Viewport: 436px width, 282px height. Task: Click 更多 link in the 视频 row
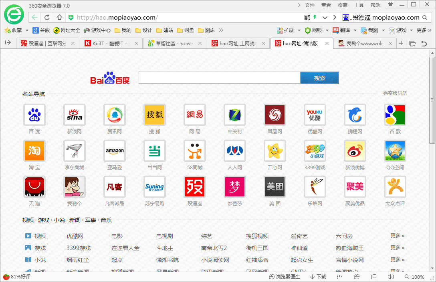pos(398,236)
